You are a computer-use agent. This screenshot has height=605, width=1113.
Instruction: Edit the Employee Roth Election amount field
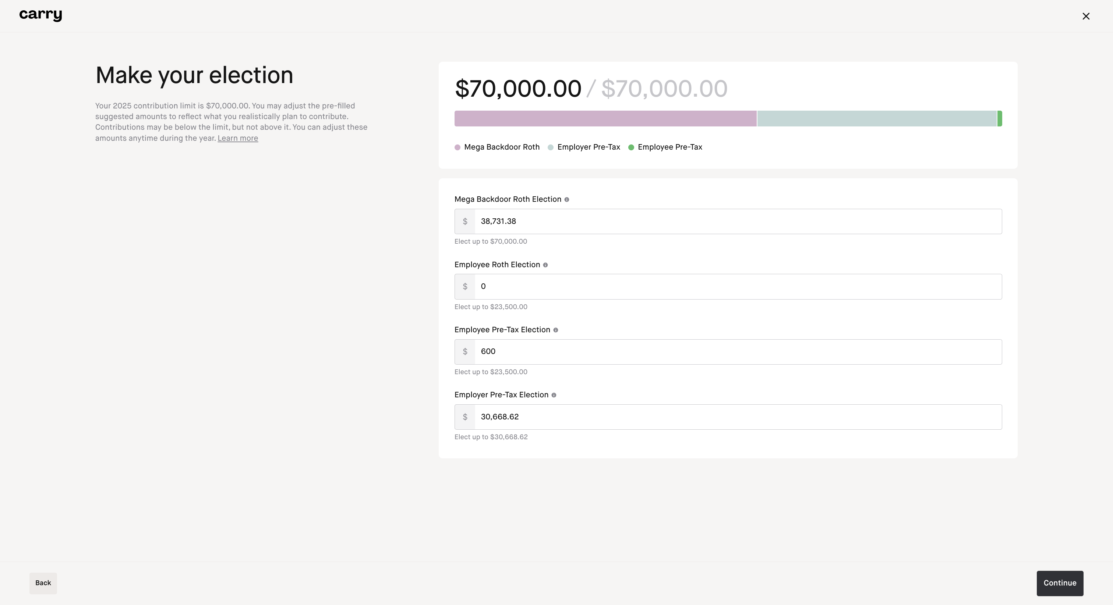click(x=738, y=287)
